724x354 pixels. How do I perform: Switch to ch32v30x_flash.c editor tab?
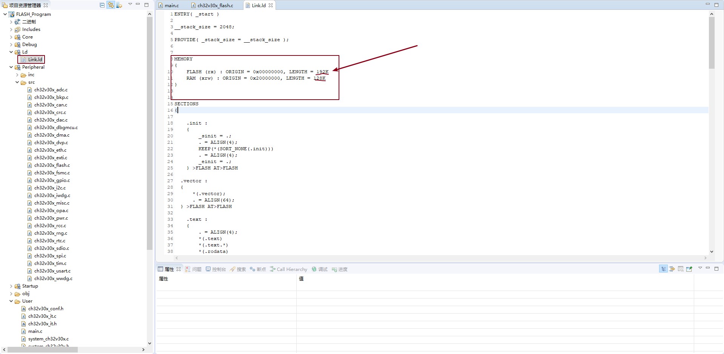tap(213, 5)
